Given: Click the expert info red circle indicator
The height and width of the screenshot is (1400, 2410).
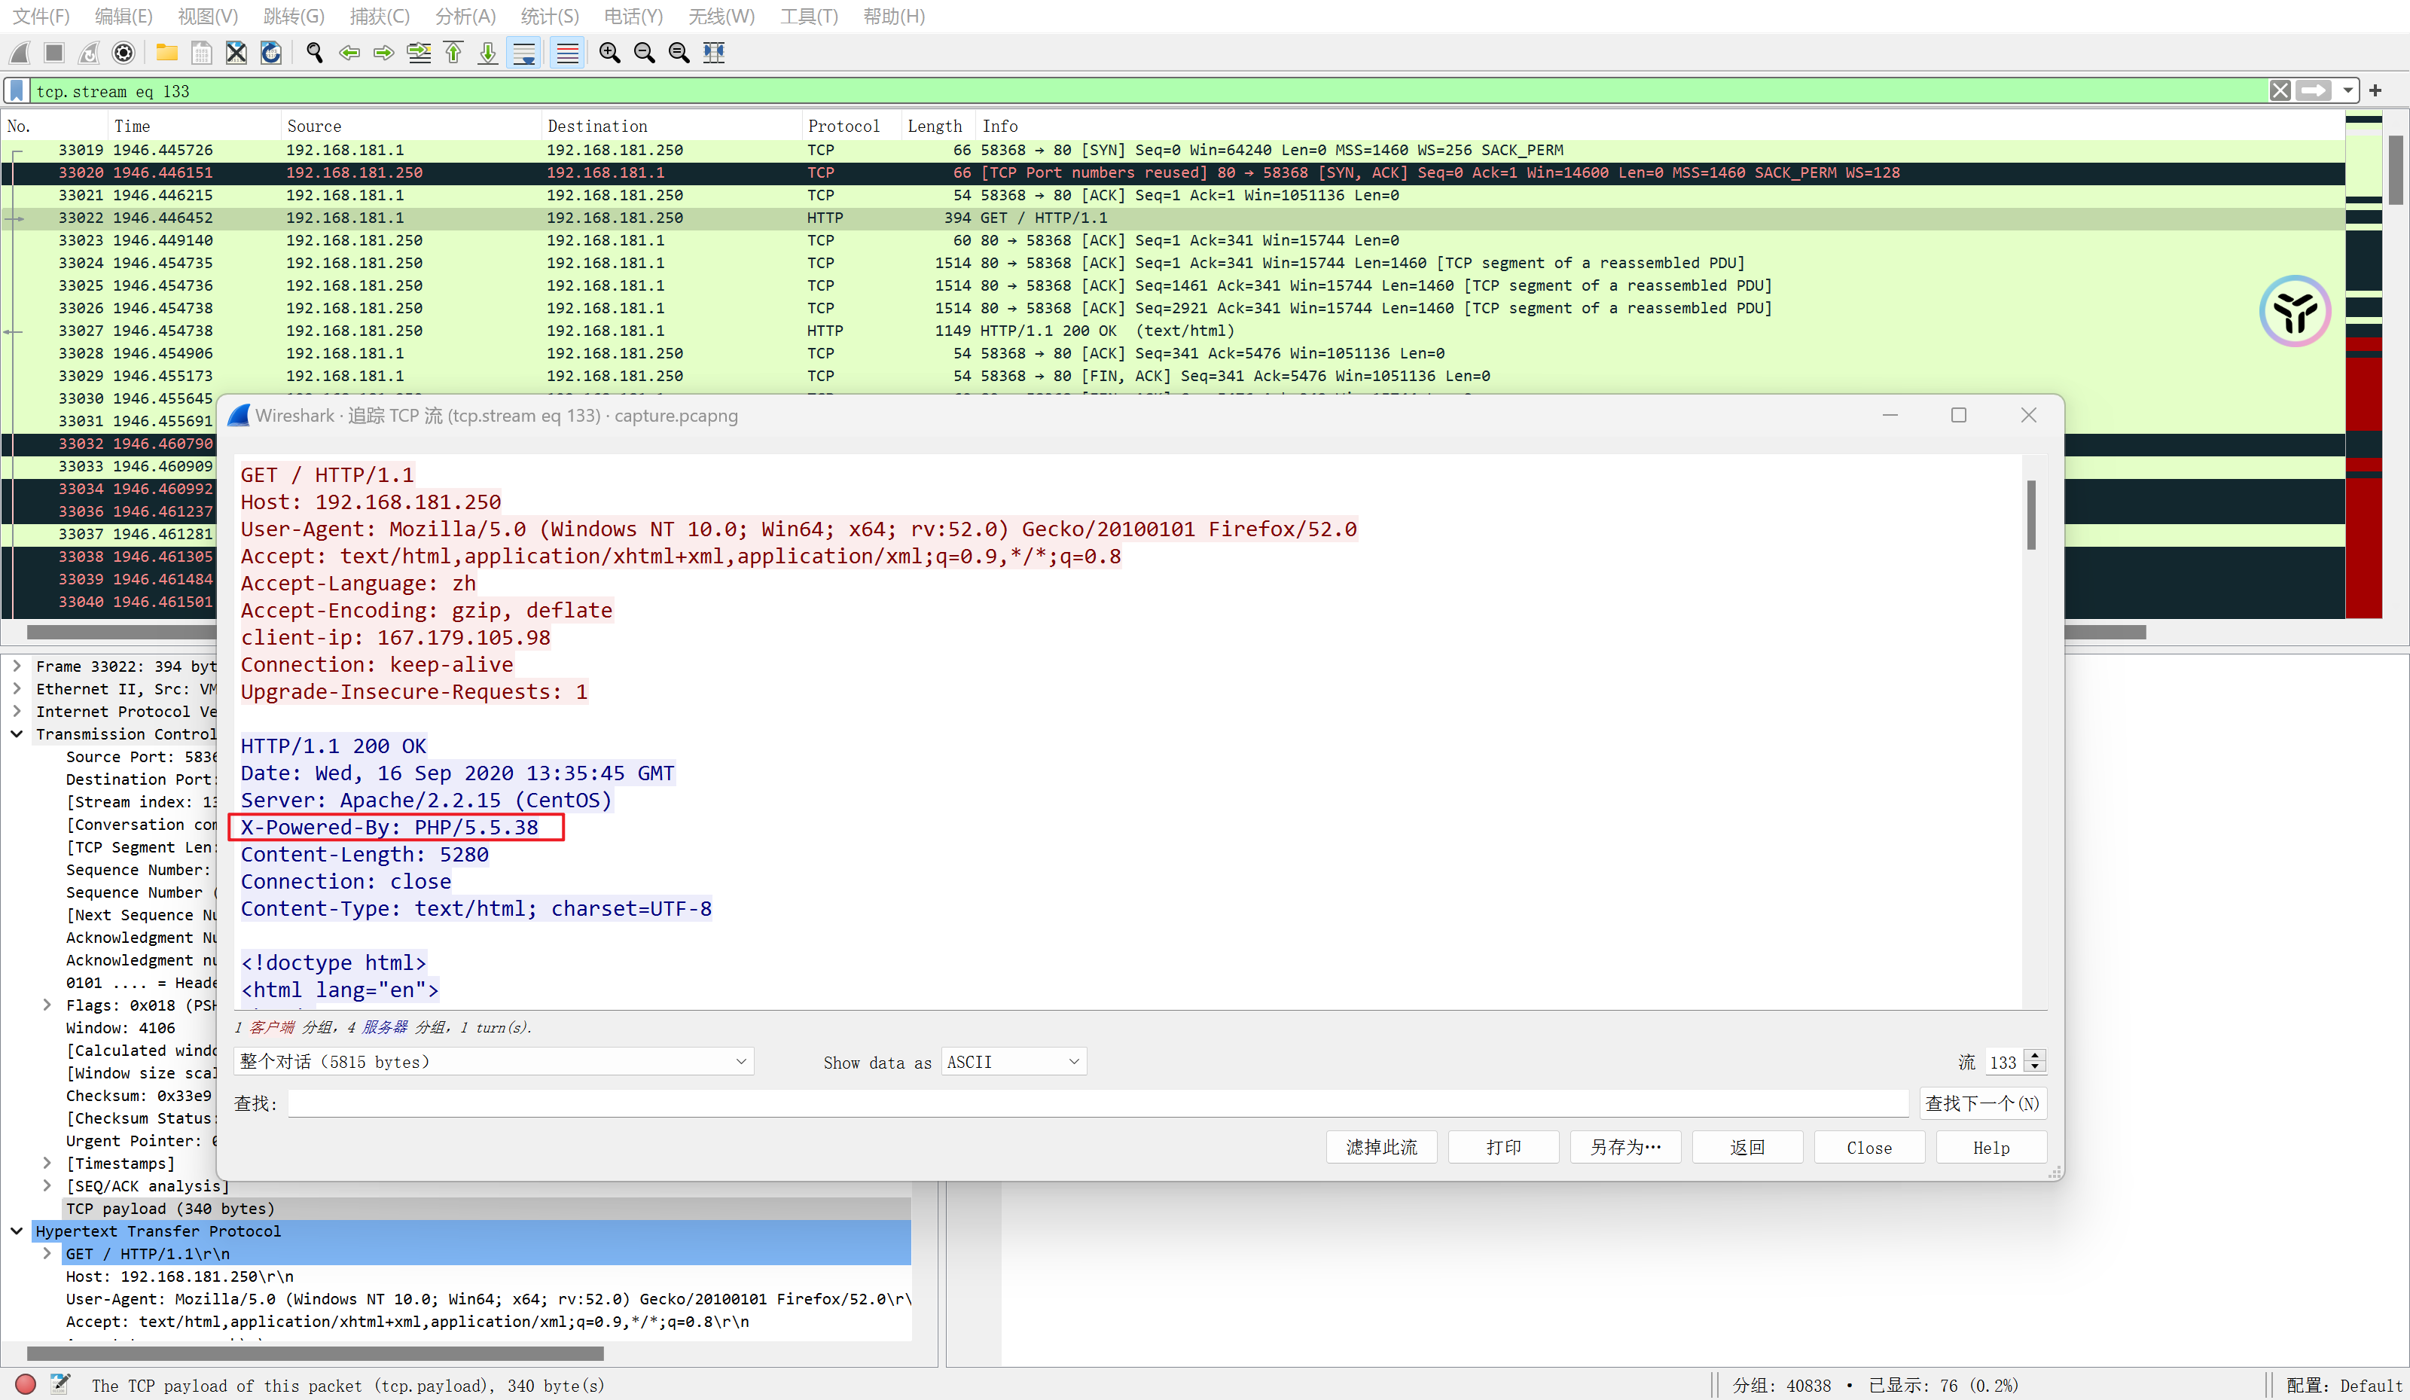Looking at the screenshot, I should pyautogui.click(x=26, y=1383).
